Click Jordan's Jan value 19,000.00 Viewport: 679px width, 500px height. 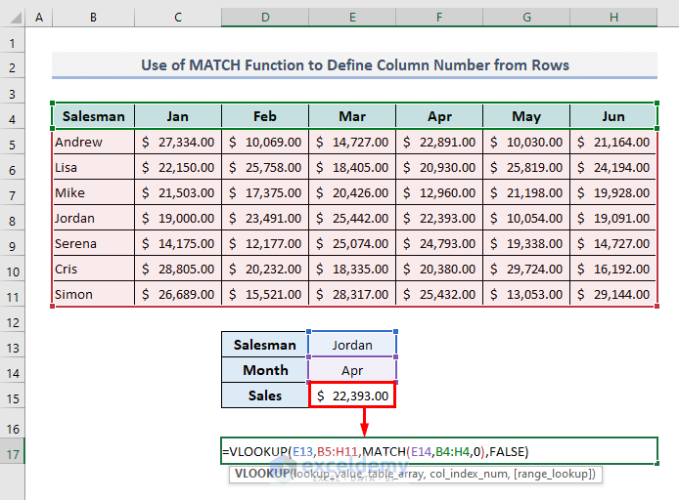[178, 218]
